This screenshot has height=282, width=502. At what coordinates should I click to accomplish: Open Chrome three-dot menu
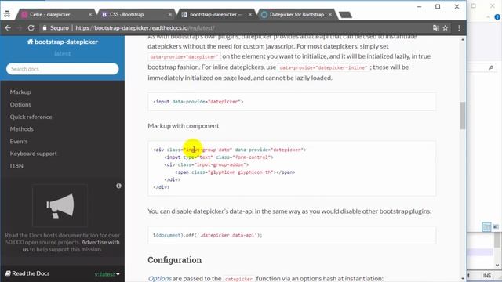point(459,28)
